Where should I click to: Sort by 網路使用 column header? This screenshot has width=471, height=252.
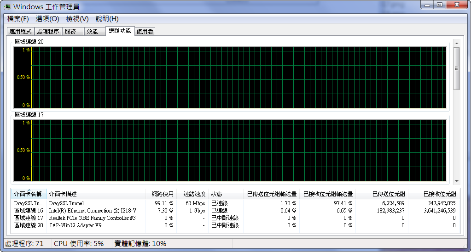(x=161, y=194)
